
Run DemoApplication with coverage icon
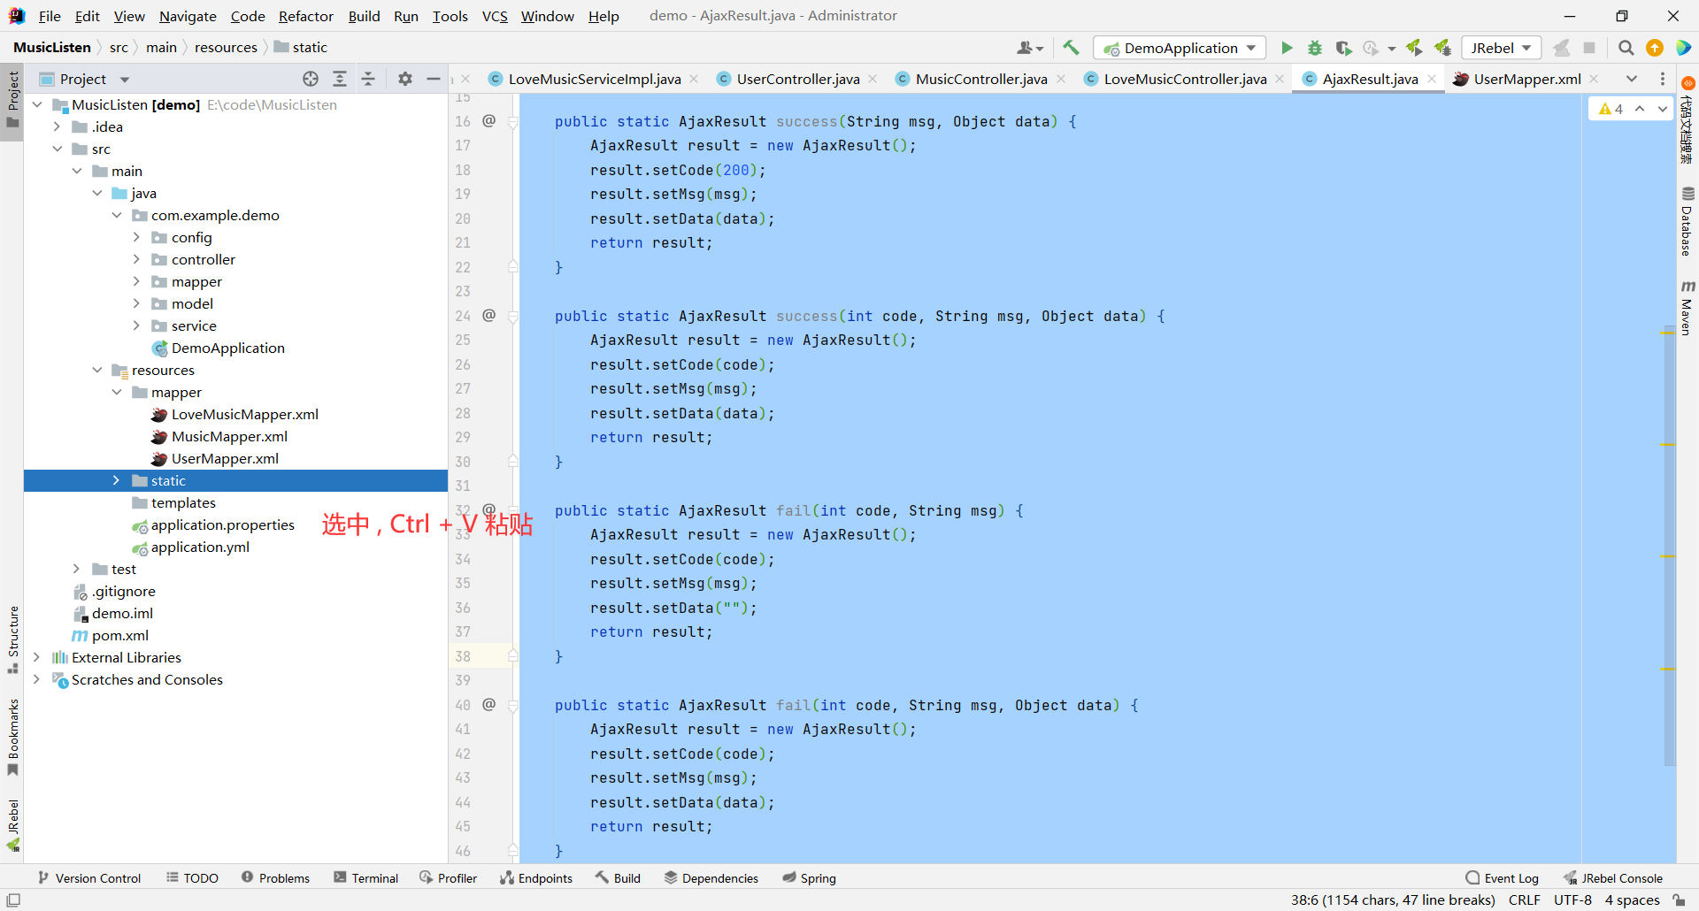point(1343,48)
